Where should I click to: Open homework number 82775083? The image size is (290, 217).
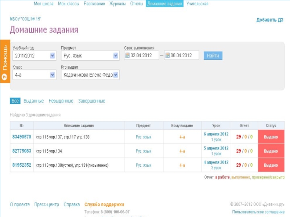click(22, 151)
